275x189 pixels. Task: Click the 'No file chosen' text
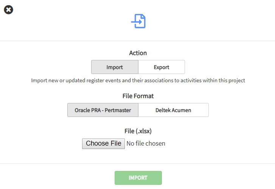coord(146,143)
